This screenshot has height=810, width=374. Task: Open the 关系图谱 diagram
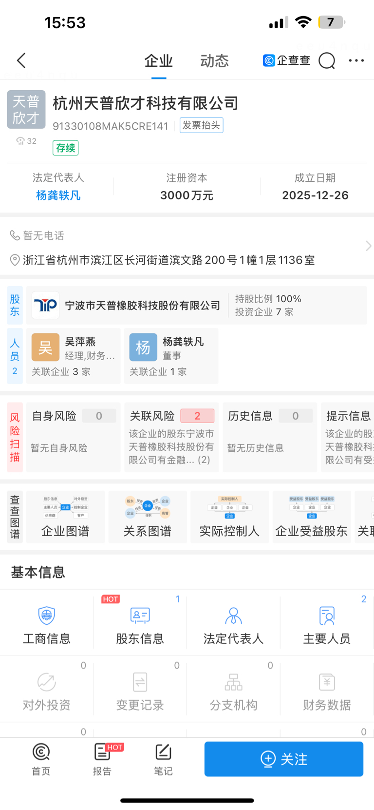click(x=148, y=517)
